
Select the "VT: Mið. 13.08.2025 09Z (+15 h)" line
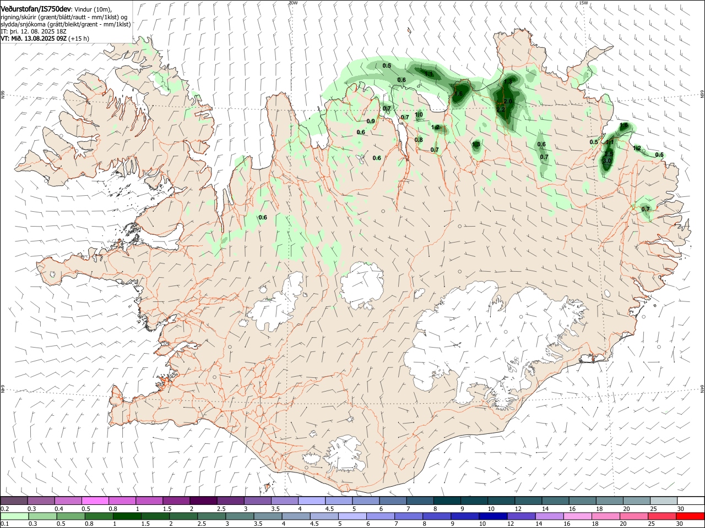coord(45,38)
